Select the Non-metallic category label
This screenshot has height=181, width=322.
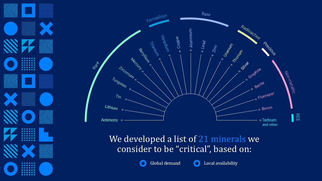pyautogui.click(x=290, y=82)
